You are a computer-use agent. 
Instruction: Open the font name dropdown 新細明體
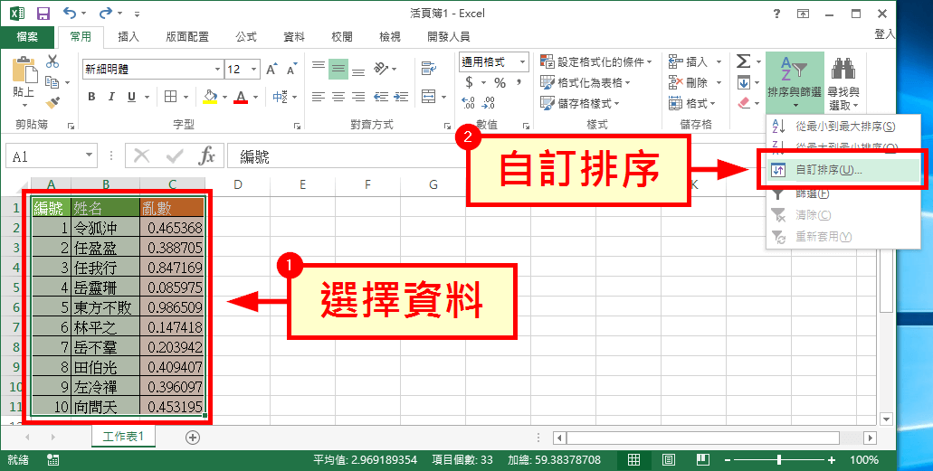pyautogui.click(x=218, y=70)
